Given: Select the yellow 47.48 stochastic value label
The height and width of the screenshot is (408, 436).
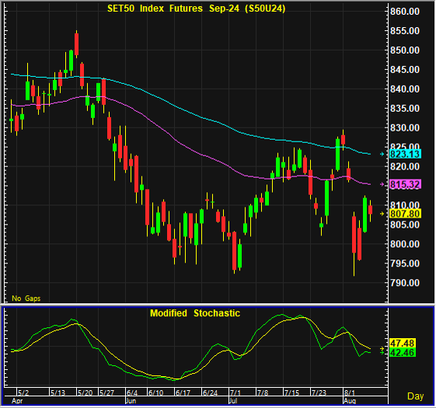Looking at the screenshot, I should [403, 343].
